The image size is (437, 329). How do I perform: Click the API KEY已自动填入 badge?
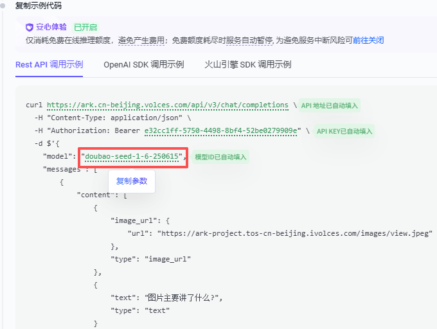pos(344,131)
